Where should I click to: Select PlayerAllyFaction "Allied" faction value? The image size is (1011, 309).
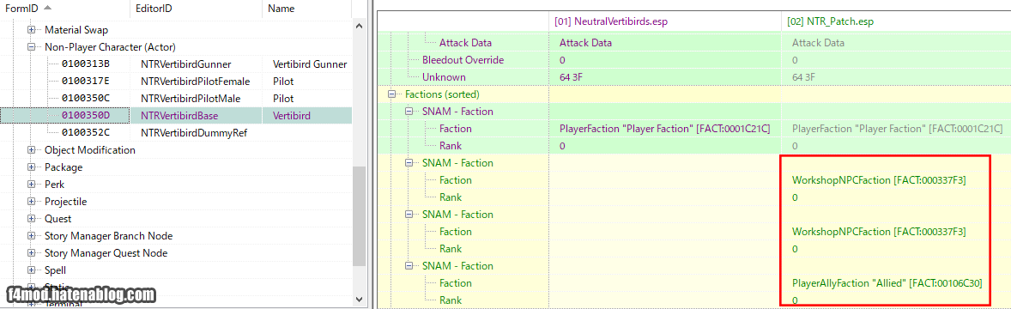click(887, 283)
